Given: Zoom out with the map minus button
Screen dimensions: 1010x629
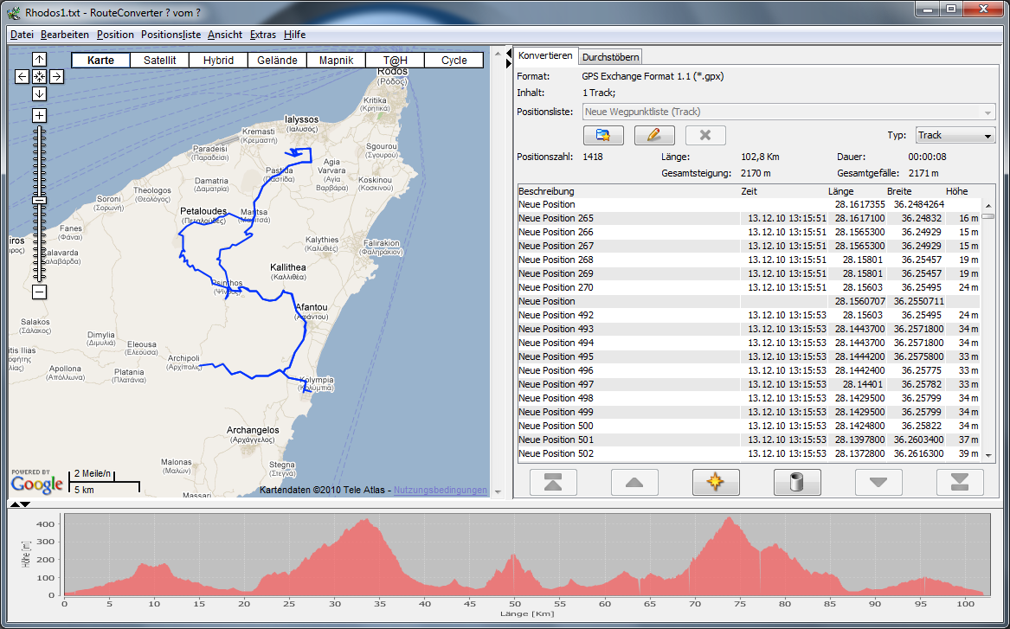Looking at the screenshot, I should tap(40, 292).
